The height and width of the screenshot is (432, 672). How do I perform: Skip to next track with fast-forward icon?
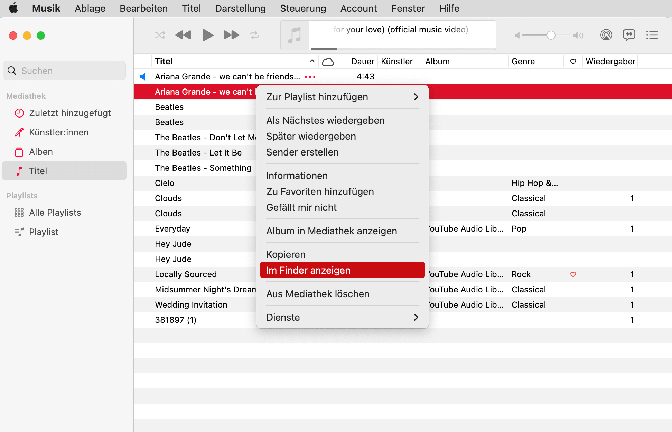pos(231,35)
